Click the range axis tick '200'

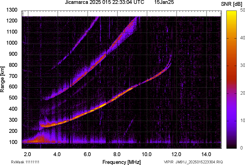pyautogui.click(x=13, y=131)
